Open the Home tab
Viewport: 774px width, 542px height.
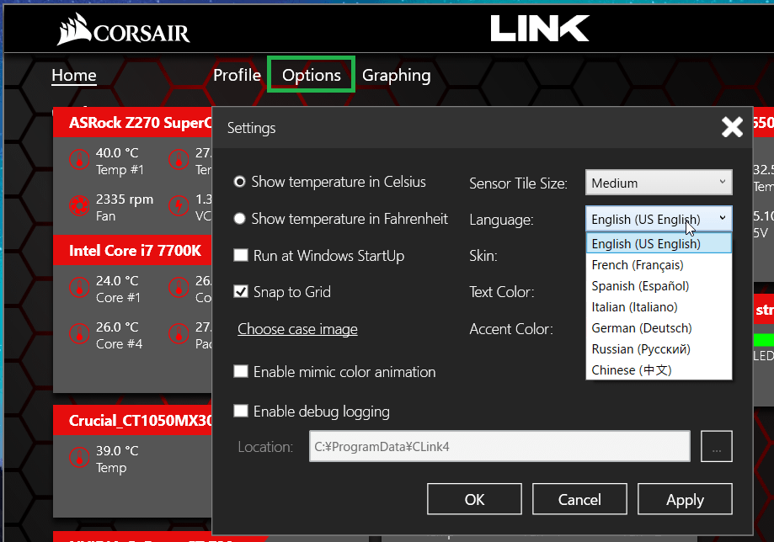coord(74,75)
